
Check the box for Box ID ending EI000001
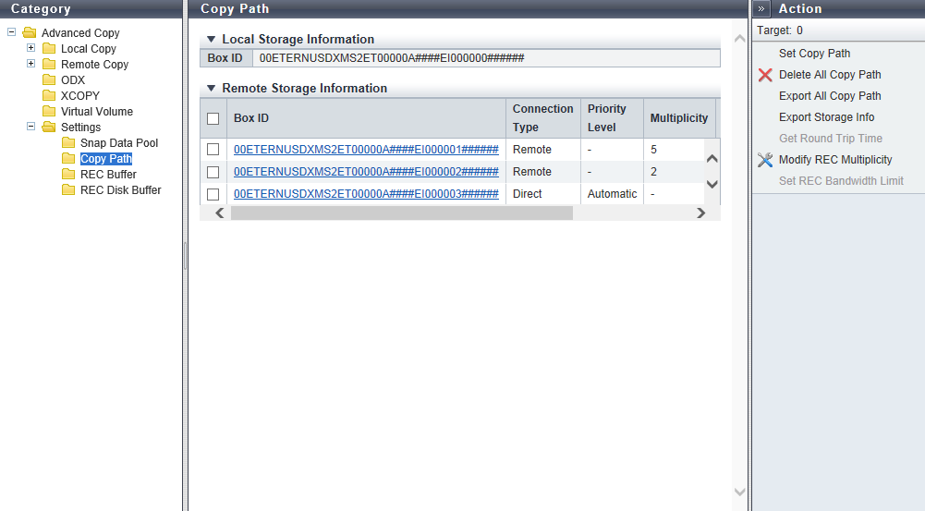pos(213,150)
